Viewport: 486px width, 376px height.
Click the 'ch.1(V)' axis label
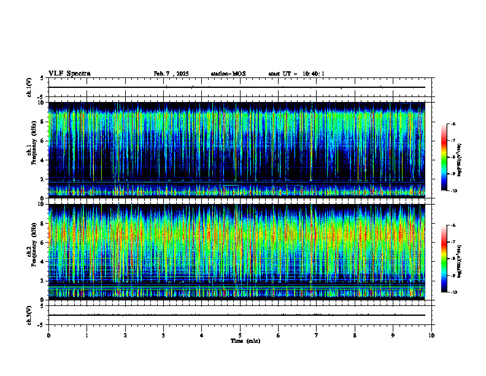coord(29,87)
